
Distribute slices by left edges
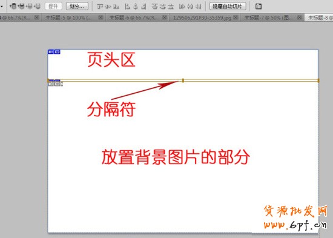click(x=182, y=7)
